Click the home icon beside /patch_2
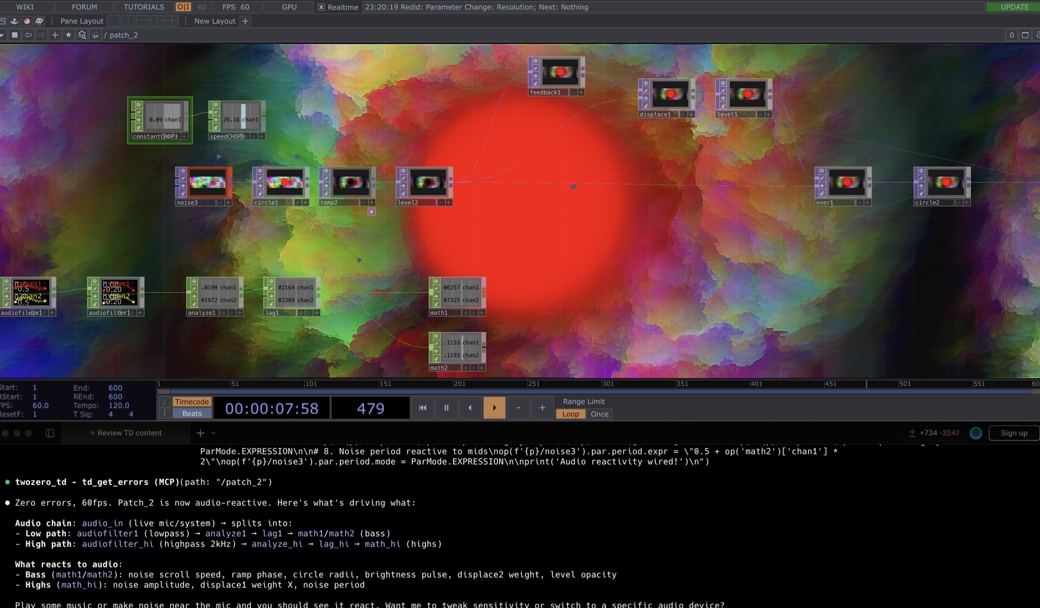The height and width of the screenshot is (608, 1040). [96, 35]
